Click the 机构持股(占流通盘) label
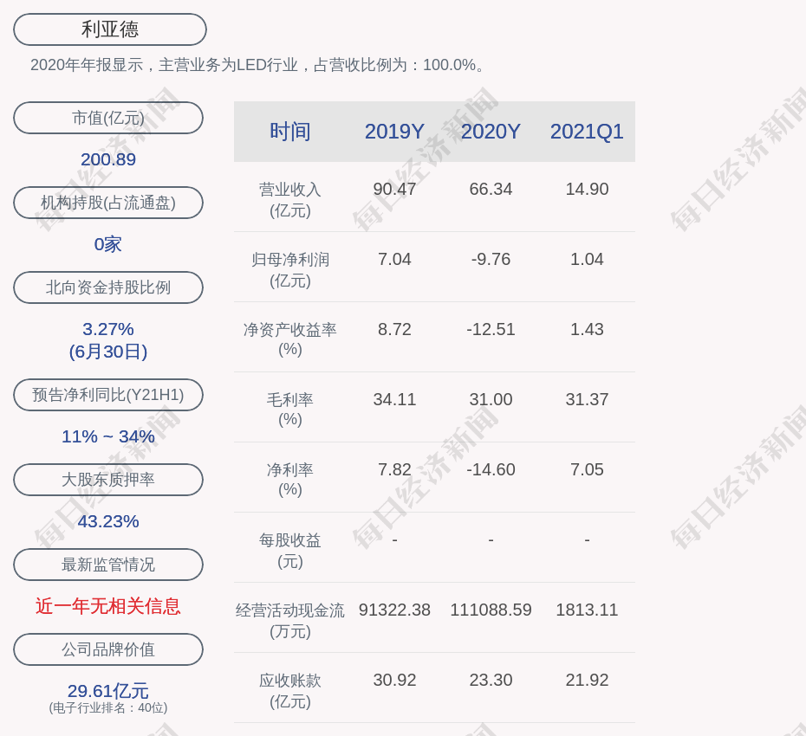Image resolution: width=806 pixels, height=736 pixels. click(x=108, y=203)
